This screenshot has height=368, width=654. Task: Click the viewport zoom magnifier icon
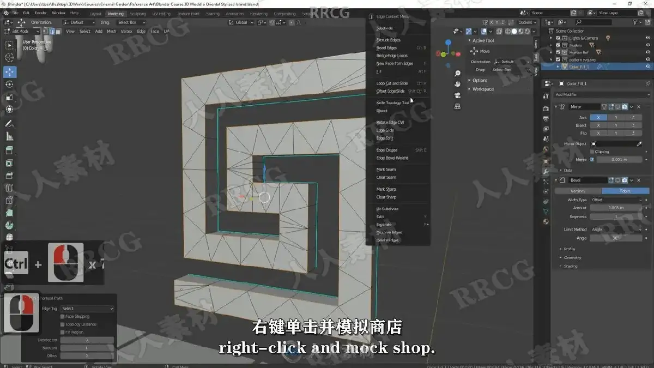coord(458,73)
